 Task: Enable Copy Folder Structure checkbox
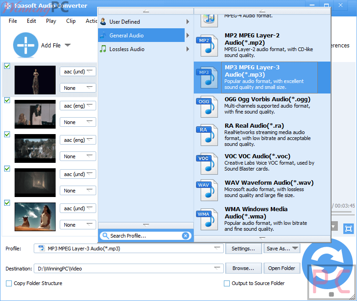9,283
